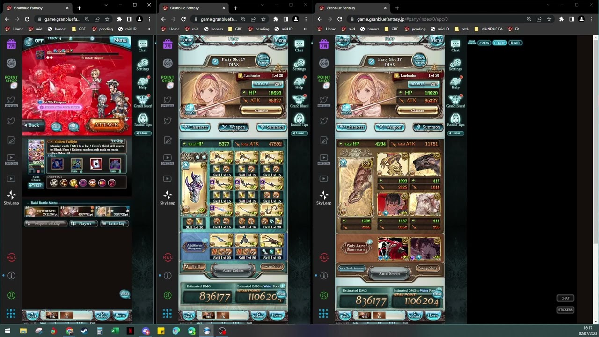
Task: Open Rookie Tips in right window sidebar
Action: tap(455, 120)
